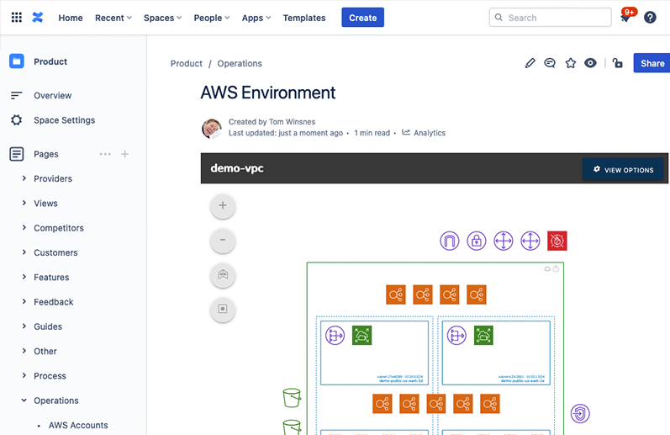Expand the Providers page tree
This screenshot has height=435, width=670.
[24, 179]
